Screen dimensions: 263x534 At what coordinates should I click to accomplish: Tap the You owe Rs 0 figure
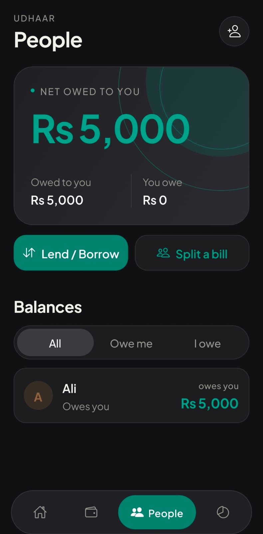pos(155,200)
